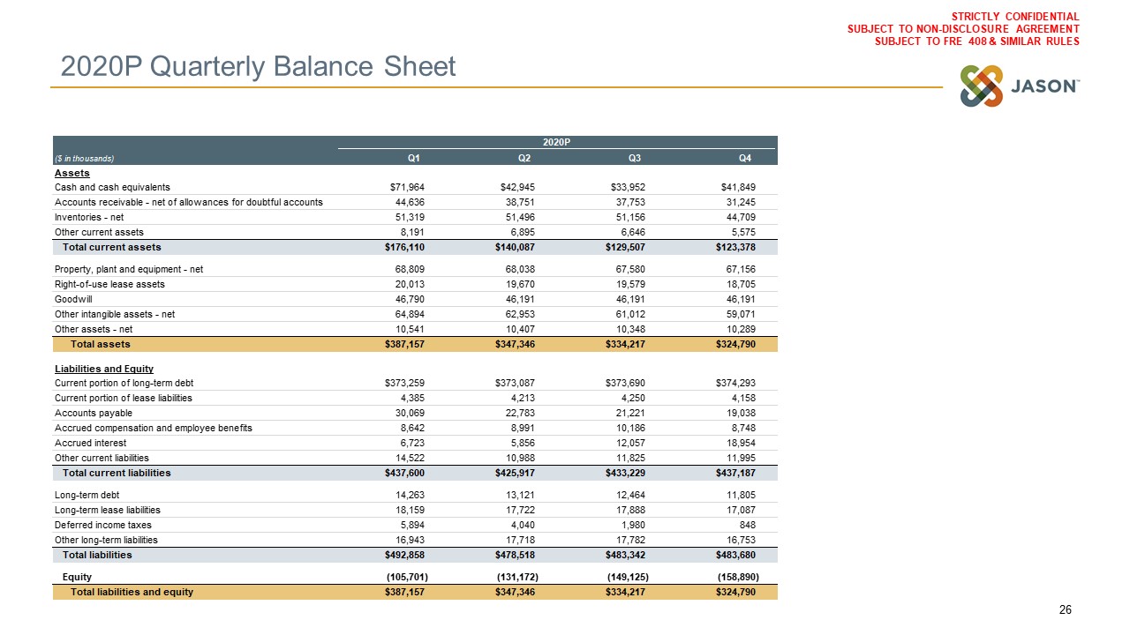Click the 2020P table header band
This screenshot has width=1130, height=635.
pos(556,142)
